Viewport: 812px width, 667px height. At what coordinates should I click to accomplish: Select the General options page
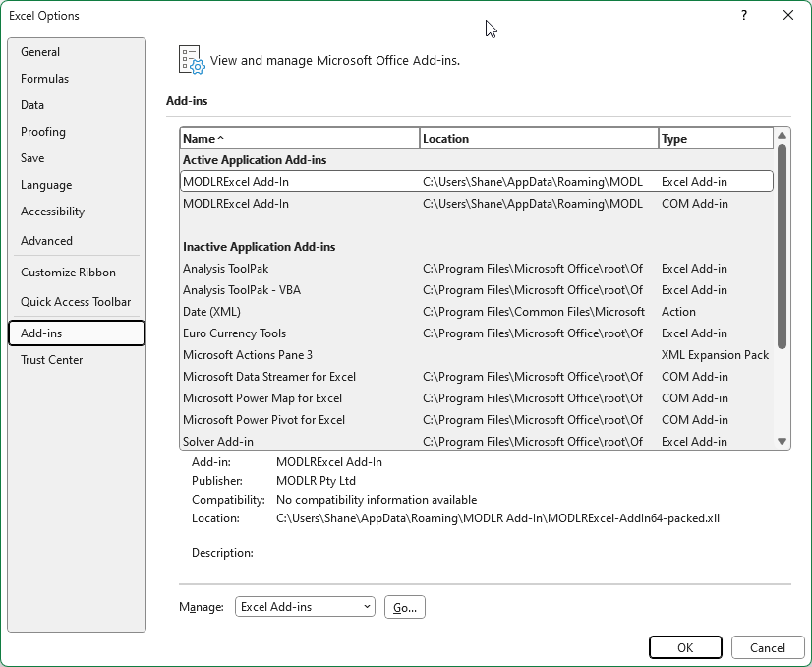pos(41,52)
